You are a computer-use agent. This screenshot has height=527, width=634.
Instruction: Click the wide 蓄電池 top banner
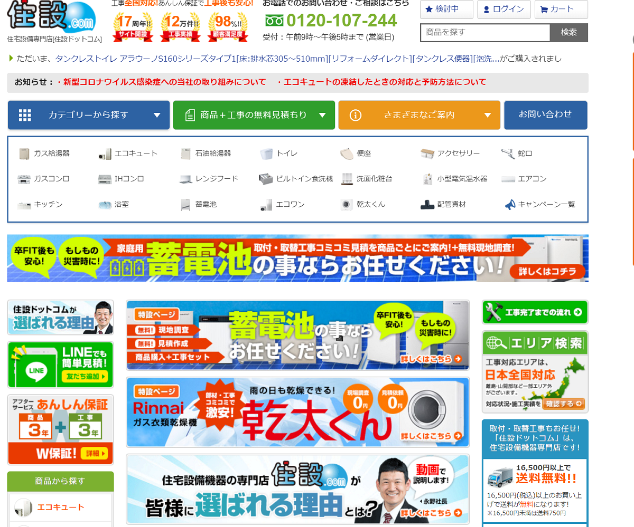point(298,258)
